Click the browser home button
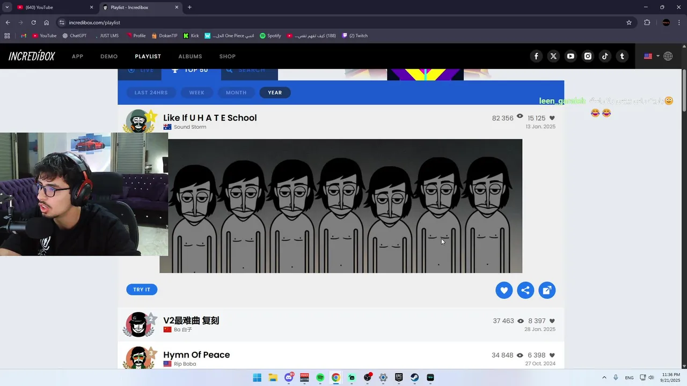This screenshot has width=687, height=386. tap(46, 23)
